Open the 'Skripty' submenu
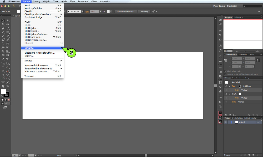 pos(42,61)
